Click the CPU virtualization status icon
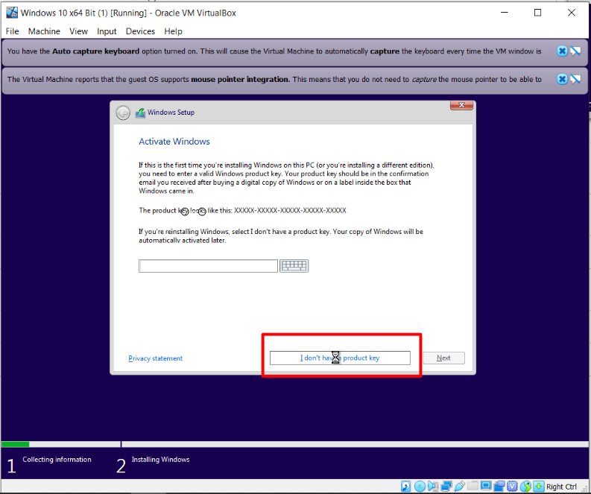Image resolution: width=591 pixels, height=494 pixels. [512, 487]
